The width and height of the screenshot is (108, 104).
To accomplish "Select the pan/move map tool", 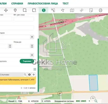I will pyautogui.click(x=6, y=10).
